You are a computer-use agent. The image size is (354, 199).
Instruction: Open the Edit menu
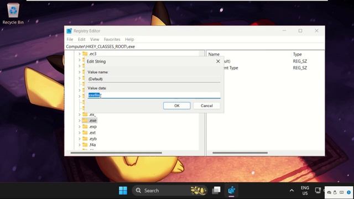[x=81, y=39]
